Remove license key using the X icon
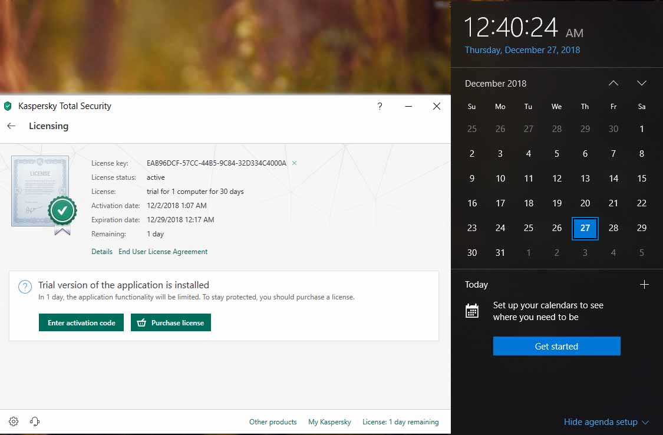Image resolution: width=663 pixels, height=435 pixels. [294, 163]
